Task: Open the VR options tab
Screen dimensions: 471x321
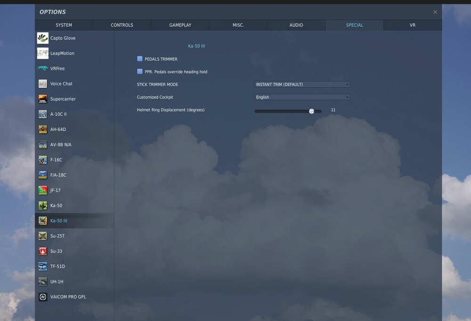Action: pyautogui.click(x=413, y=25)
